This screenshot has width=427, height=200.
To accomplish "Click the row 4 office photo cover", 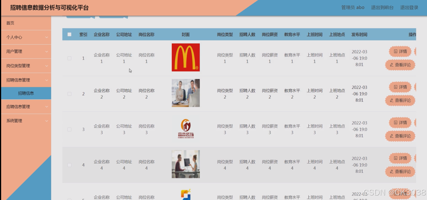I will pyautogui.click(x=186, y=164).
